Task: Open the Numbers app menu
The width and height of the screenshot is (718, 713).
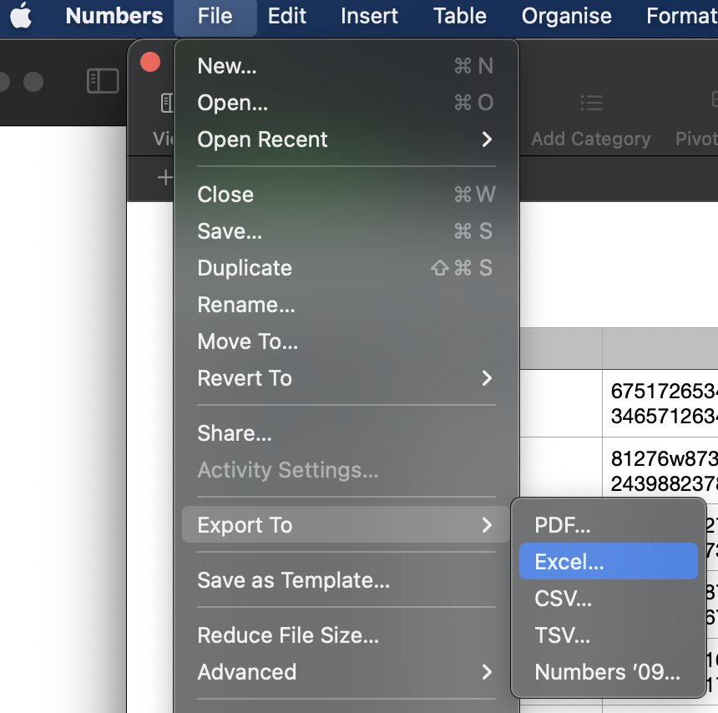Action: click(114, 16)
